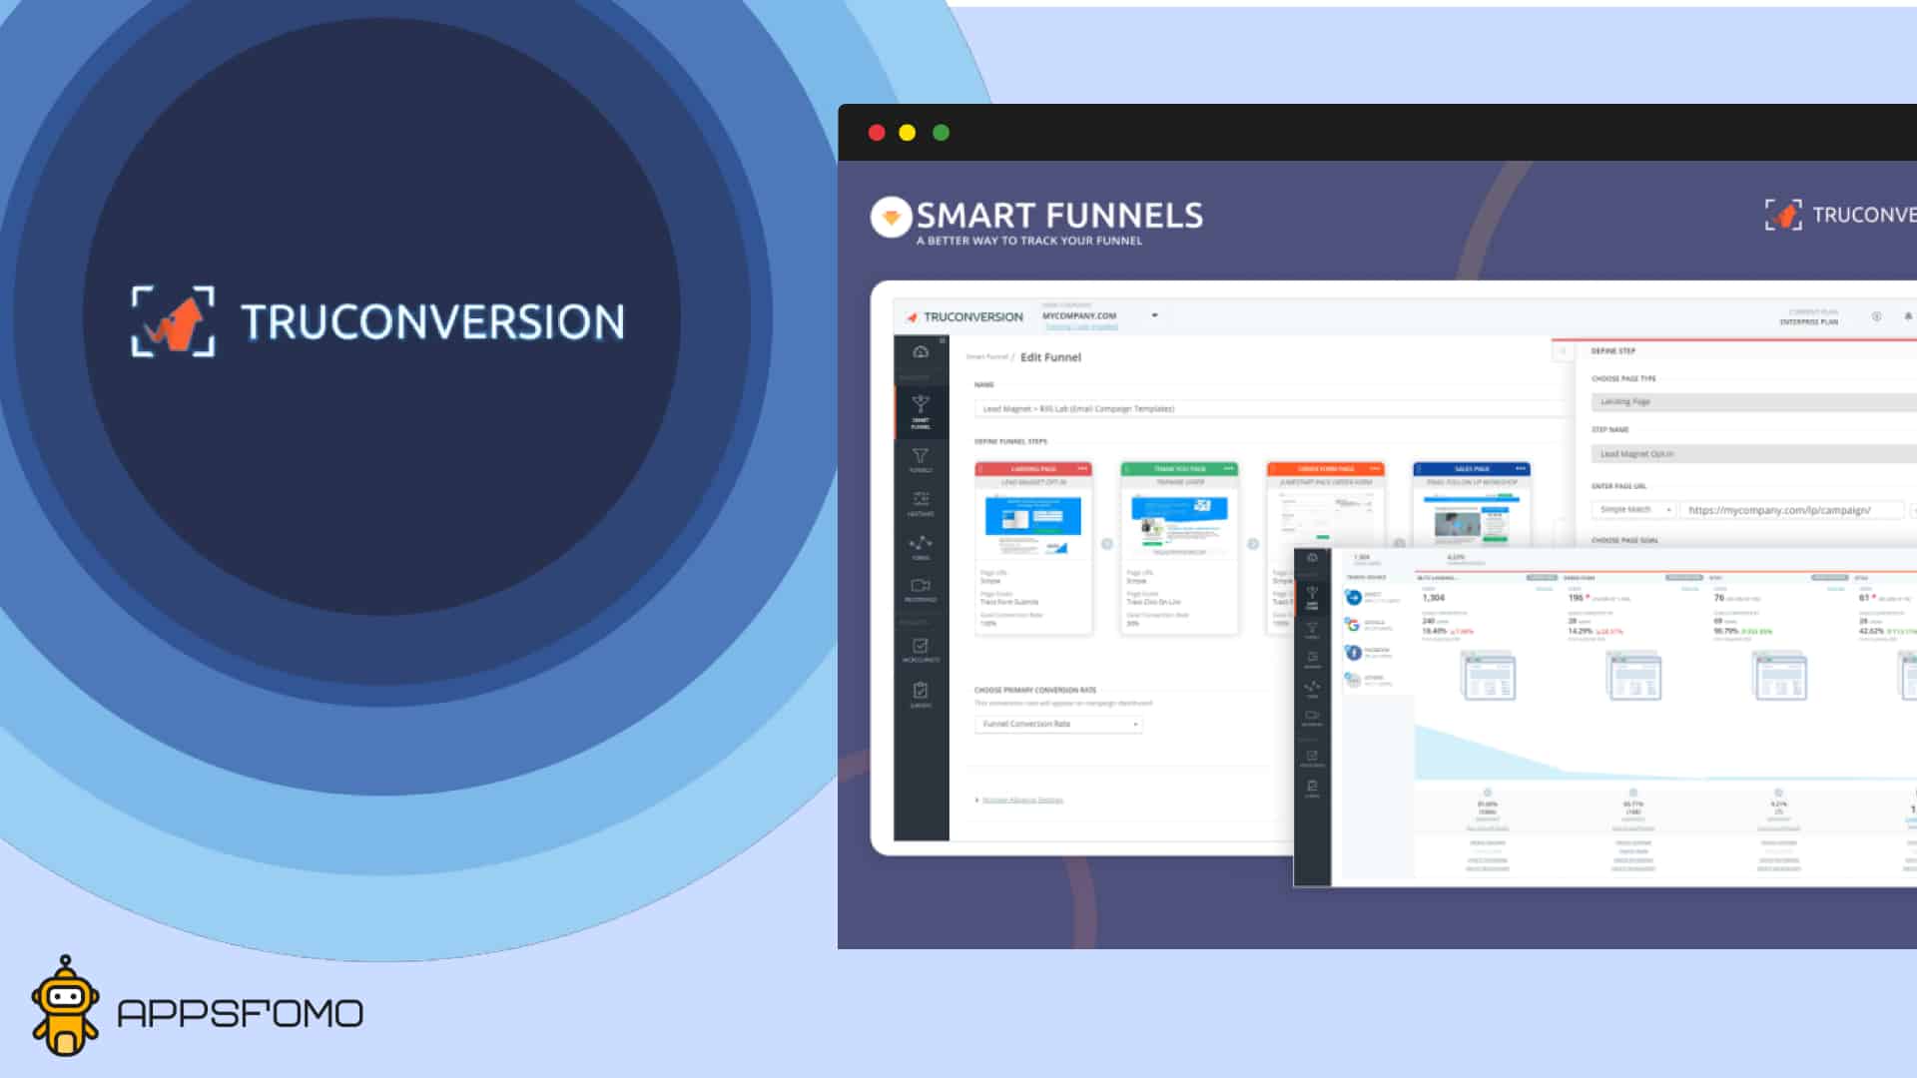Screen dimensions: 1917x1078
Task: Open Choose Page Type Landing Page dropdown
Action: pyautogui.click(x=1753, y=401)
